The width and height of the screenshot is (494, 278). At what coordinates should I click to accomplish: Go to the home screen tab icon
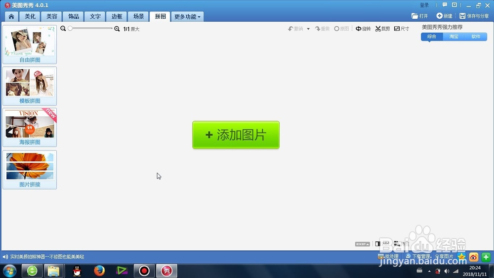[11, 16]
